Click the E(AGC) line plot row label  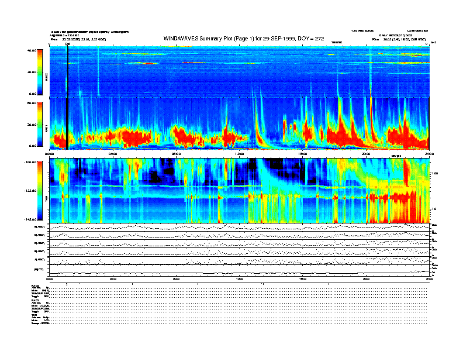click(x=40, y=227)
